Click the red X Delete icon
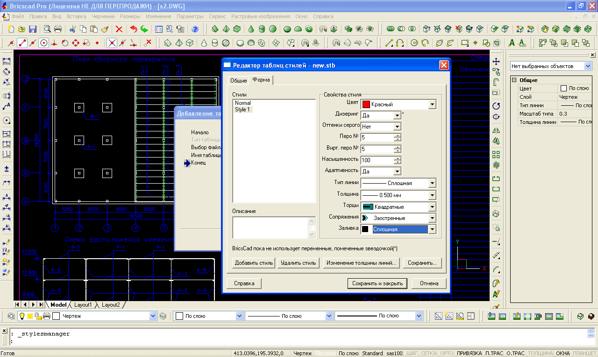 [119, 29]
